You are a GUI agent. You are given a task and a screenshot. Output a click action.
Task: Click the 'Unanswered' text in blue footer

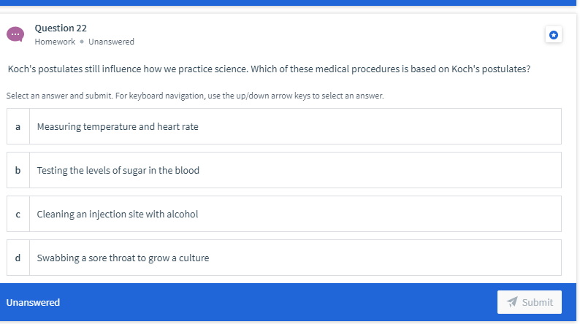coord(33,302)
